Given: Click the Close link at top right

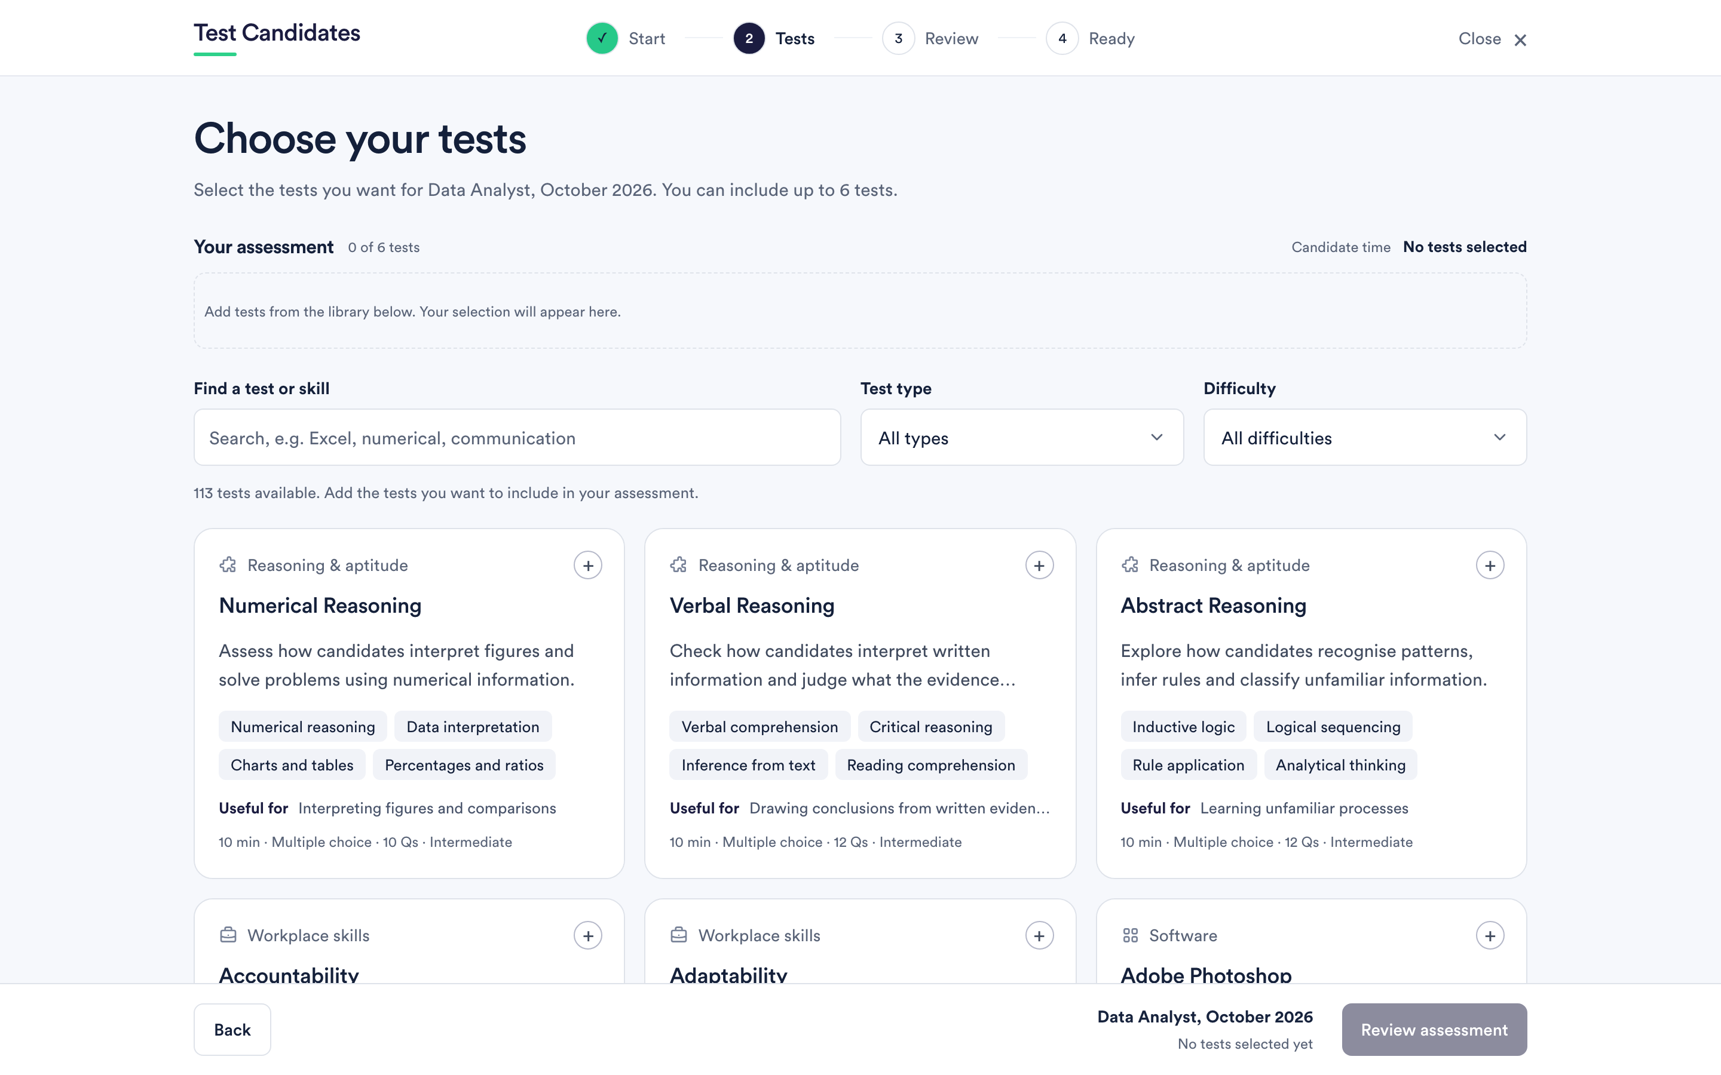Looking at the screenshot, I should pos(1492,39).
